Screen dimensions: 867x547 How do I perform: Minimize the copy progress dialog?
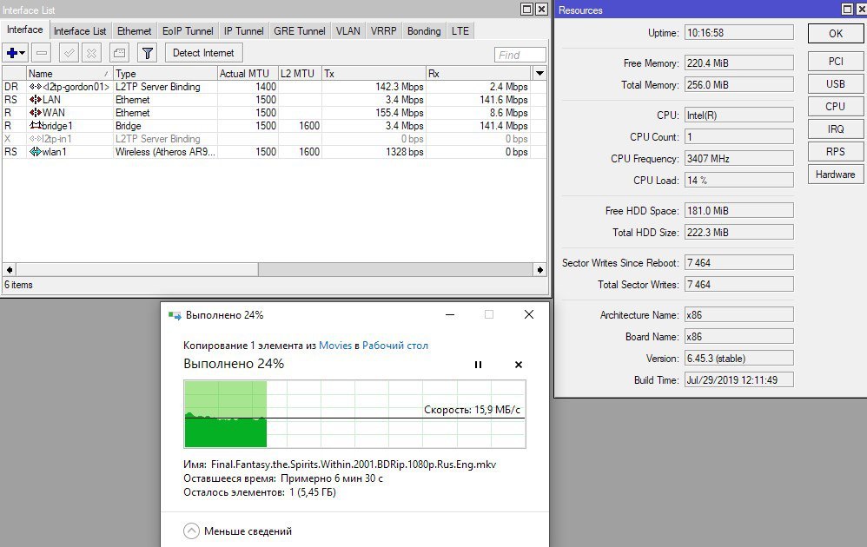click(x=450, y=315)
